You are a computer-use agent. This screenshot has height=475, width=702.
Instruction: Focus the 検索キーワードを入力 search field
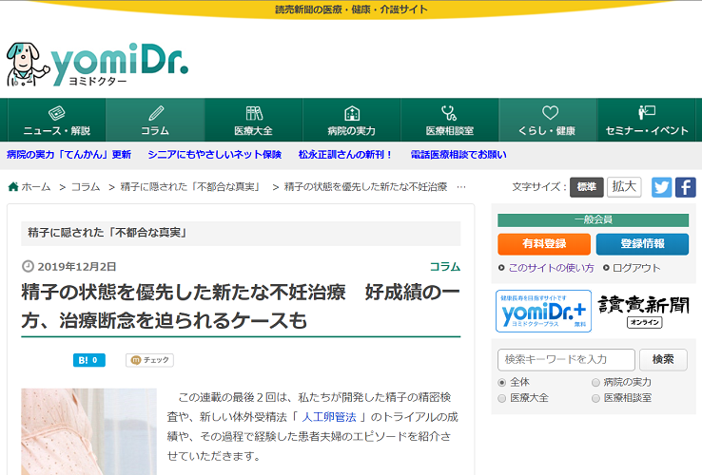point(566,360)
